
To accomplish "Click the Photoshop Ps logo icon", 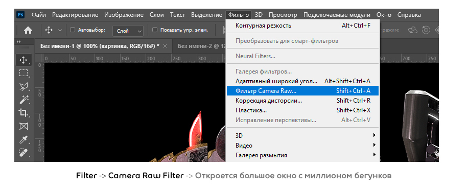I will [21, 14].
